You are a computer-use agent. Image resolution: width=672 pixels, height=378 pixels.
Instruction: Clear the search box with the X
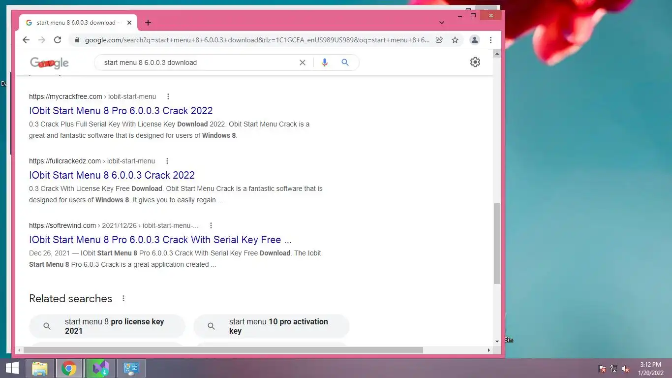(303, 63)
